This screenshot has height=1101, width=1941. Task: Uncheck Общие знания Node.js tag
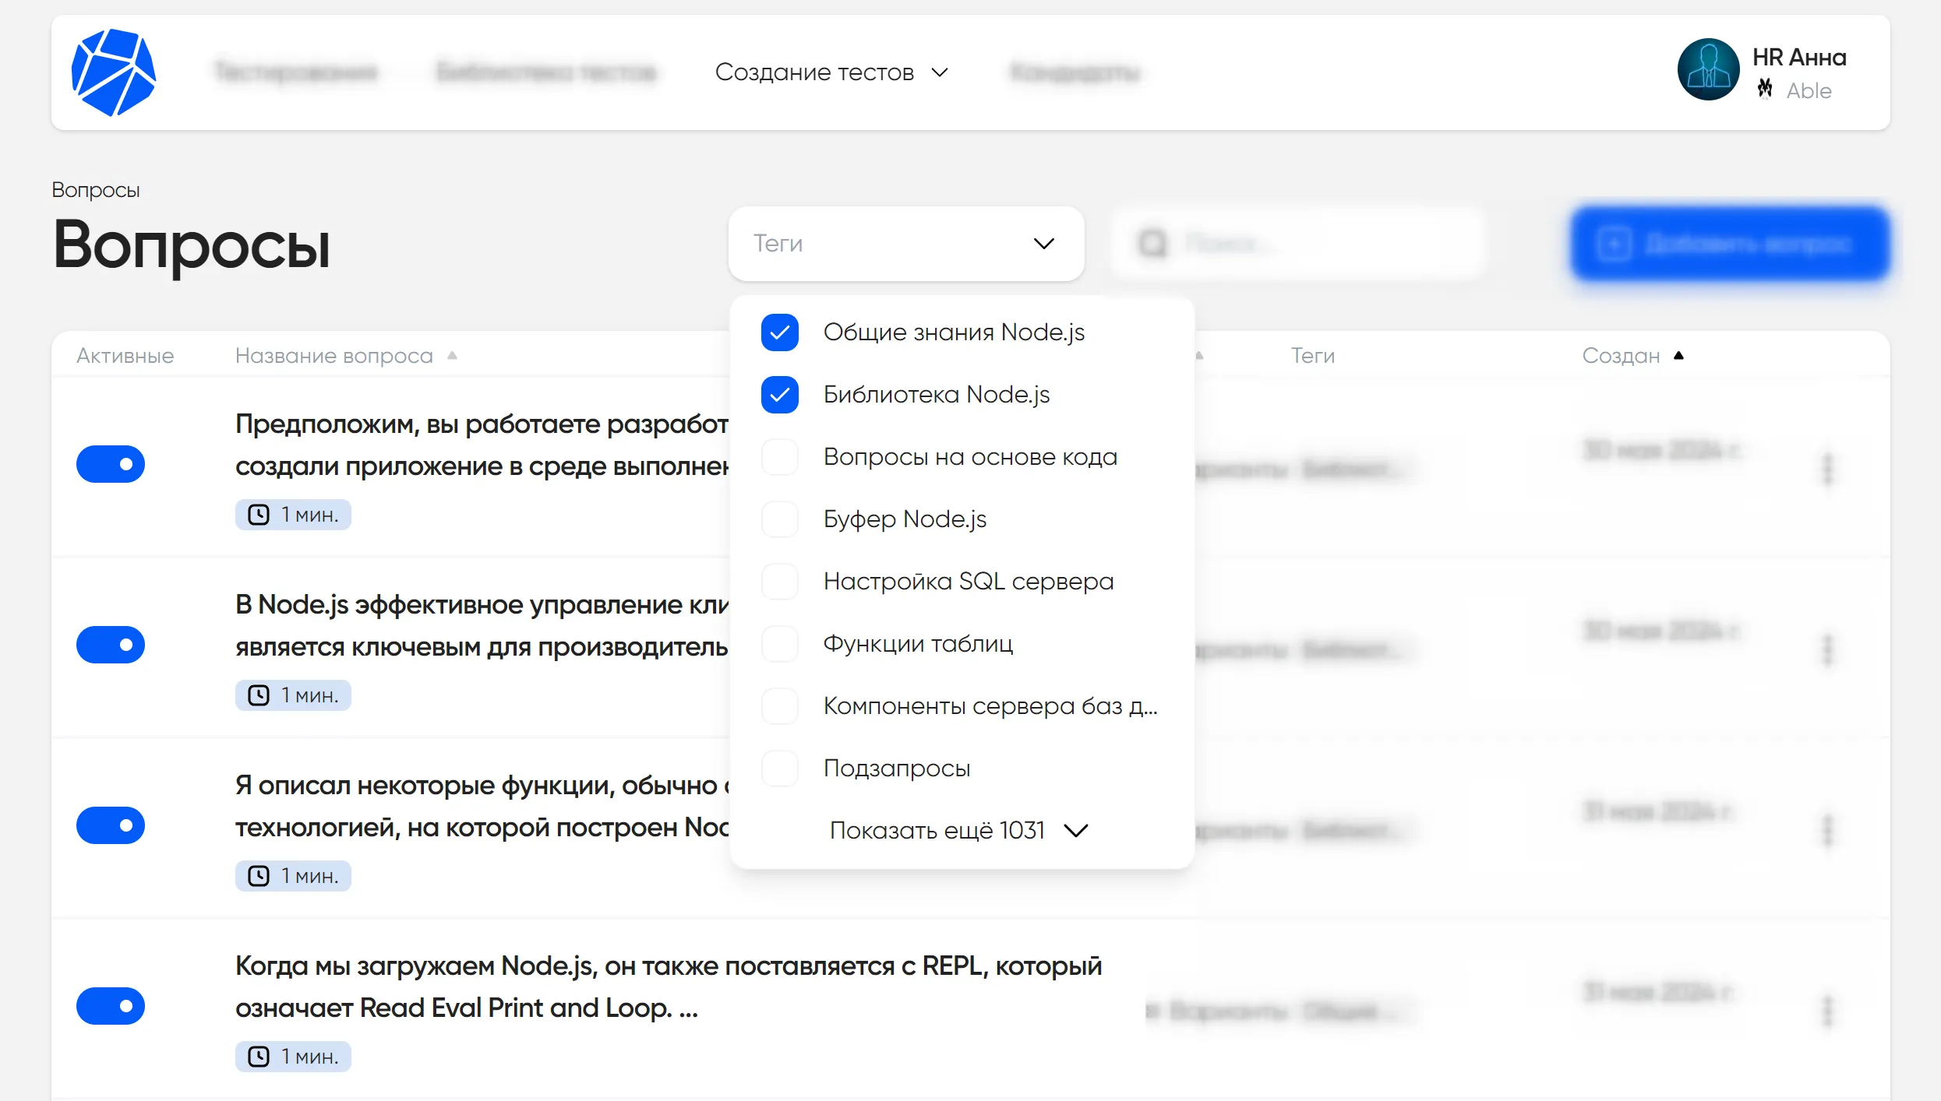[x=779, y=332]
